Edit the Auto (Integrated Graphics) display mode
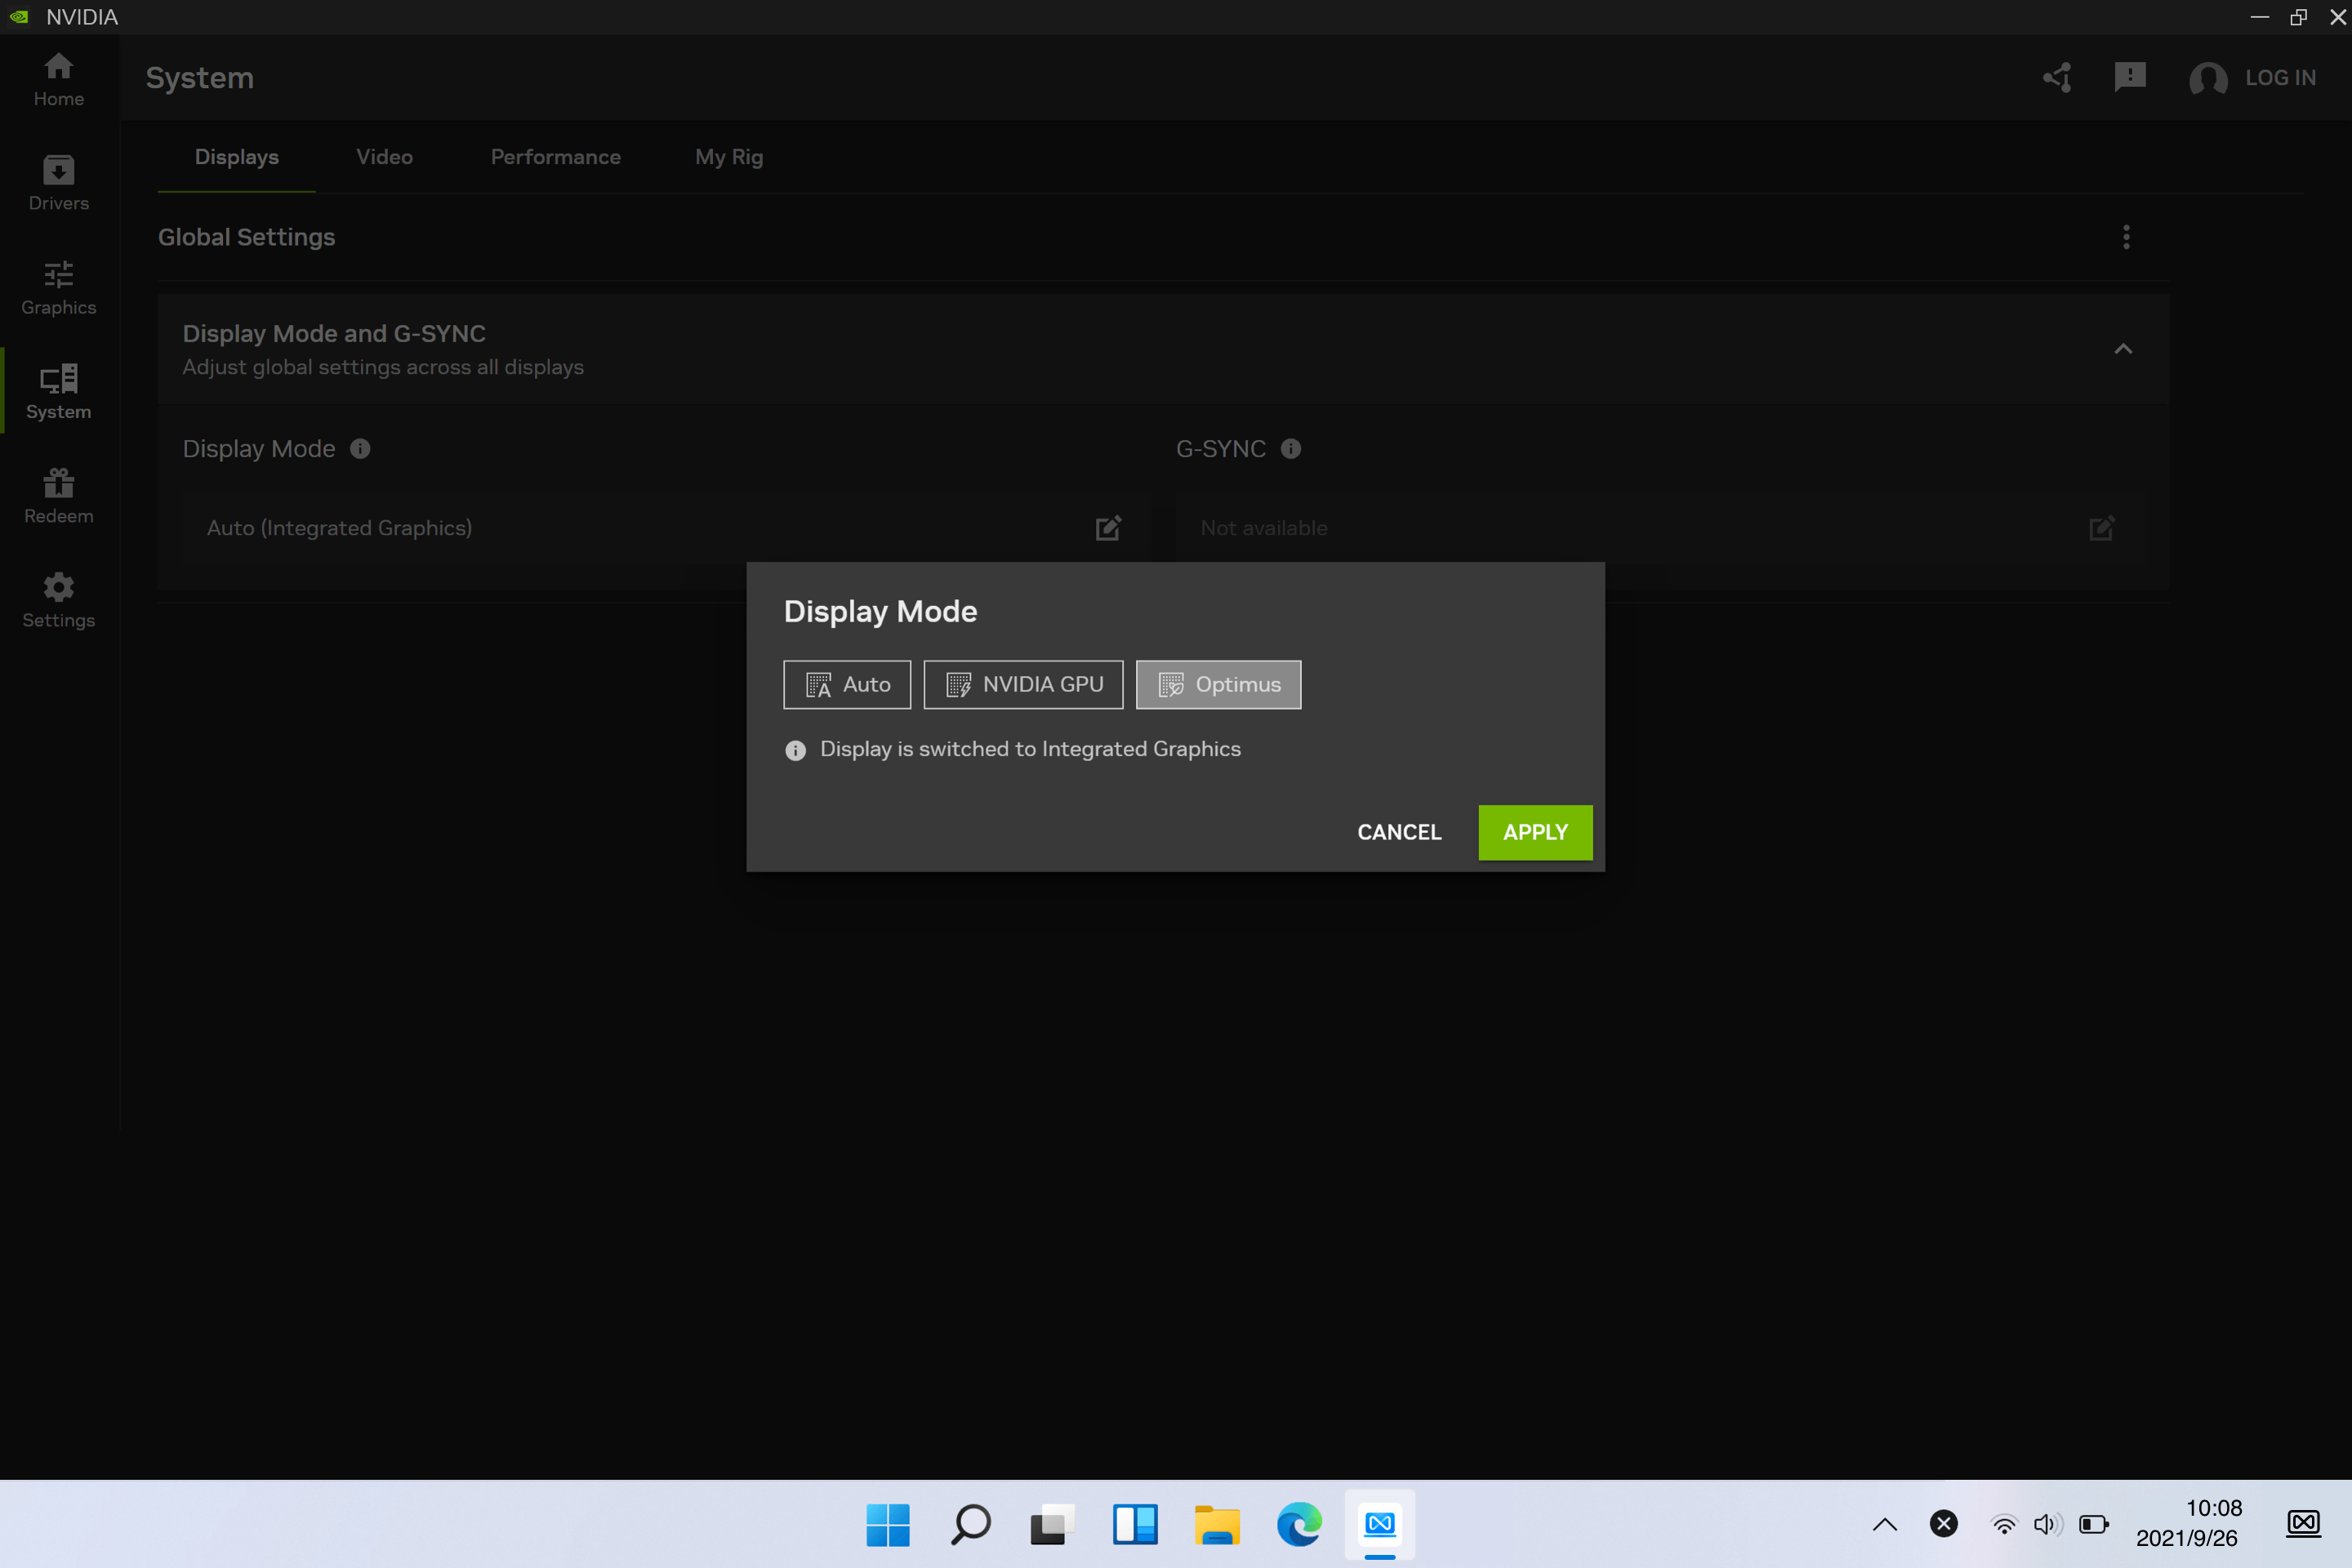 coord(1108,528)
